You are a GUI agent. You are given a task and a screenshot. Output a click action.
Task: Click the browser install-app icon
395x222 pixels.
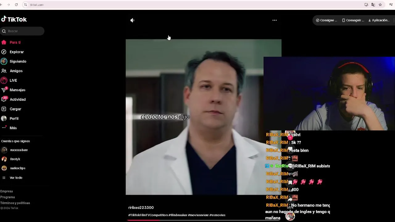pyautogui.click(x=366, y=5)
